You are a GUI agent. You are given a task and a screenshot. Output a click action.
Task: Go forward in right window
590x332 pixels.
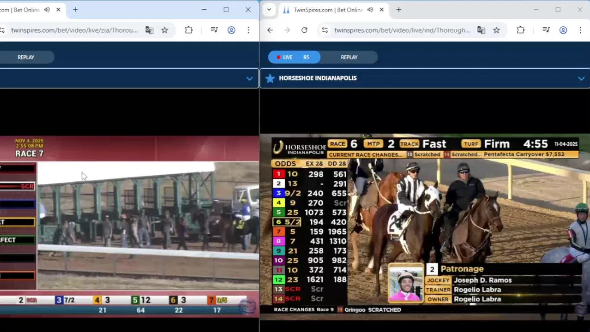[x=287, y=30]
